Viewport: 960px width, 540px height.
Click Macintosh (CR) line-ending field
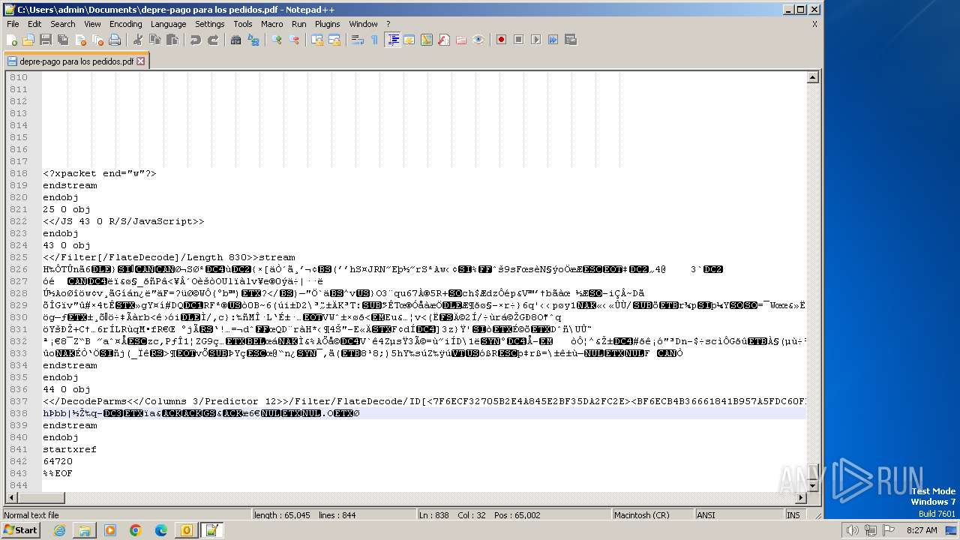(652, 515)
